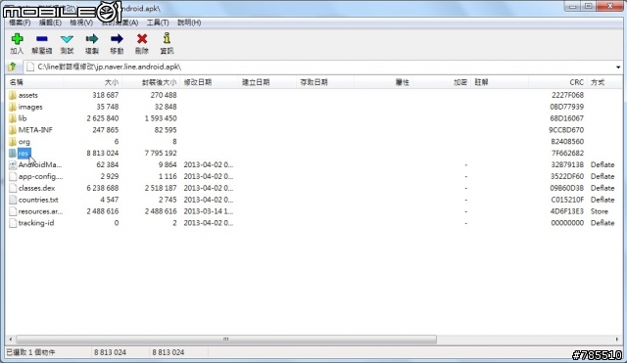This screenshot has height=363, width=627.
Task: Select the tracking-id file icon
Action: (x=13, y=223)
